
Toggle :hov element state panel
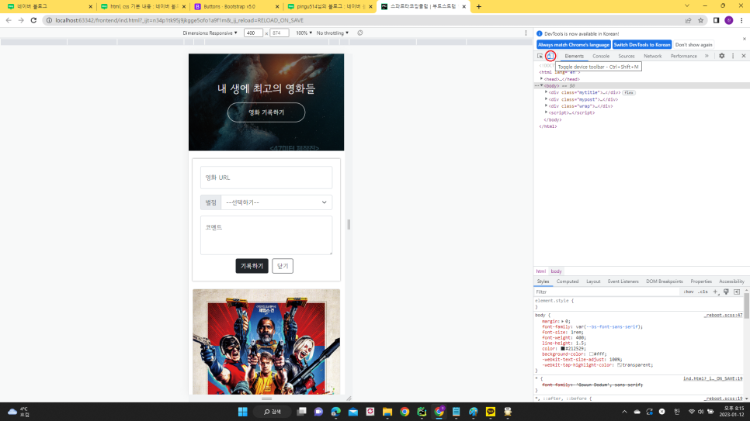coord(689,292)
